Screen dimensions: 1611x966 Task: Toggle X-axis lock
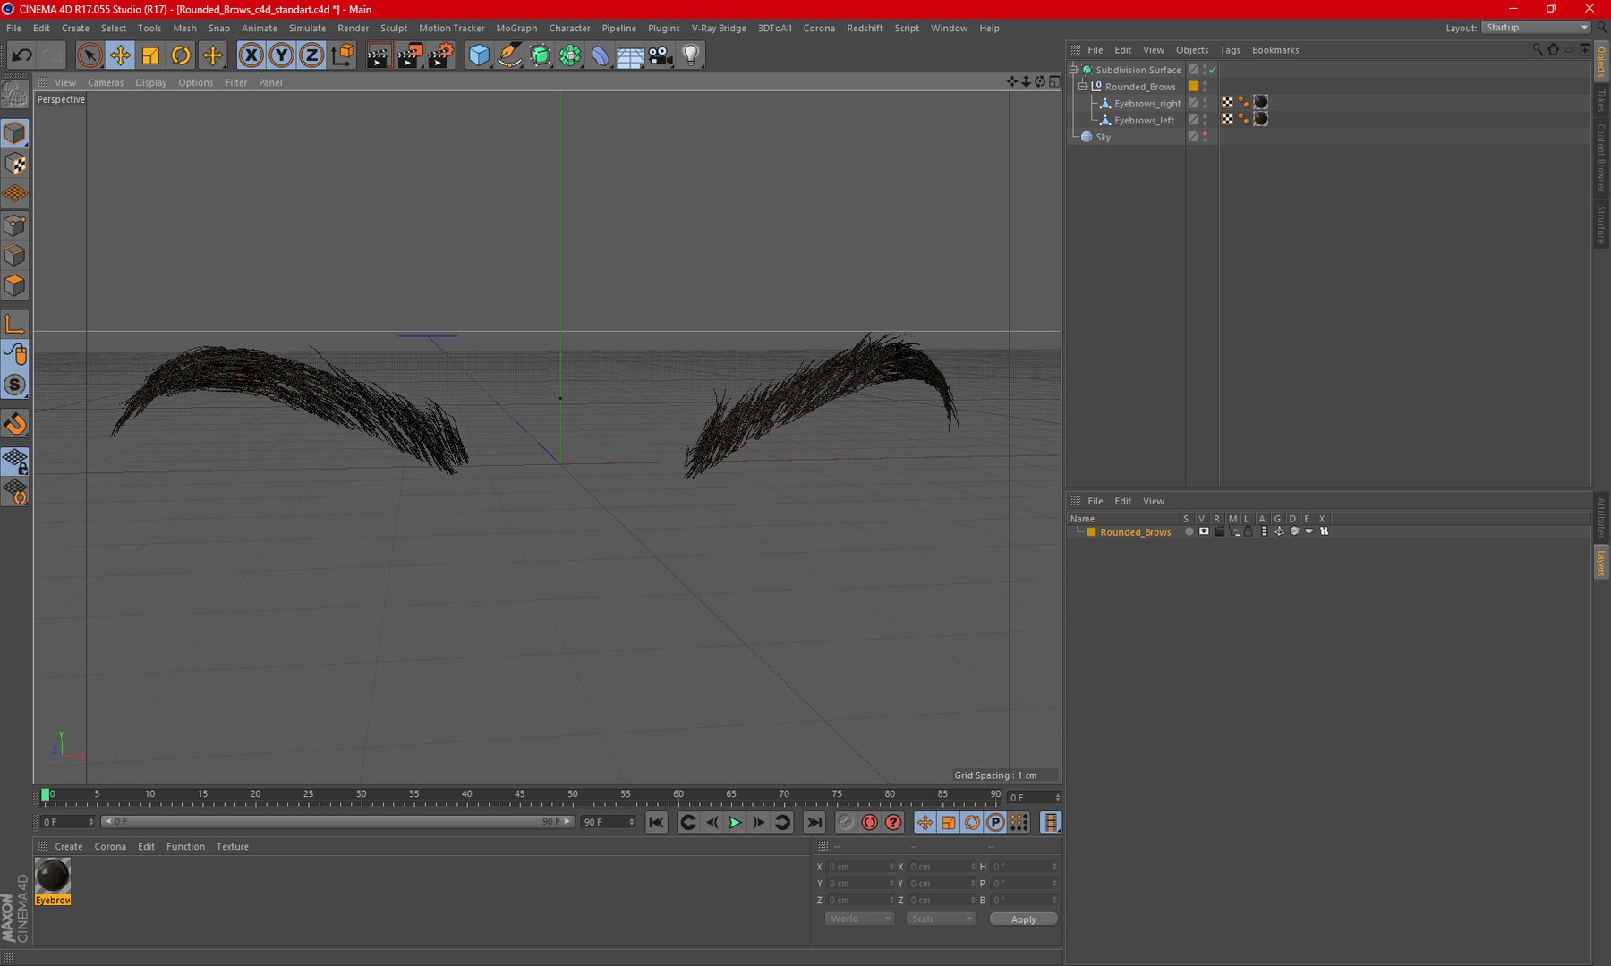[x=251, y=55]
